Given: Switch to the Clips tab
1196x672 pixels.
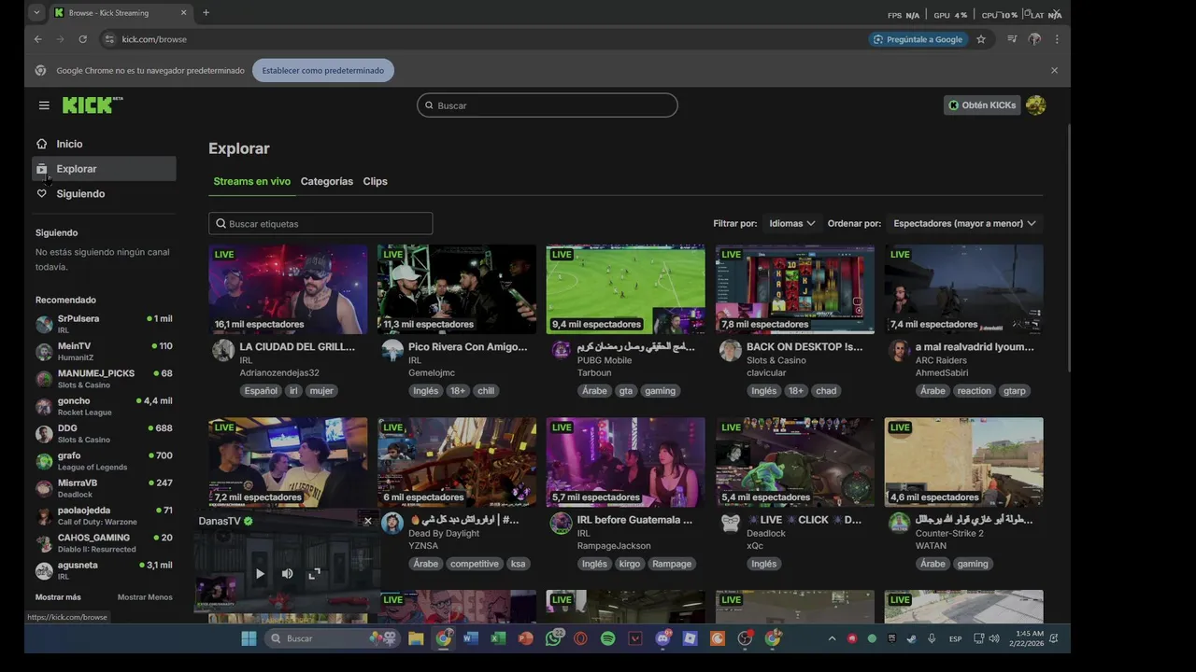Looking at the screenshot, I should click(x=376, y=181).
